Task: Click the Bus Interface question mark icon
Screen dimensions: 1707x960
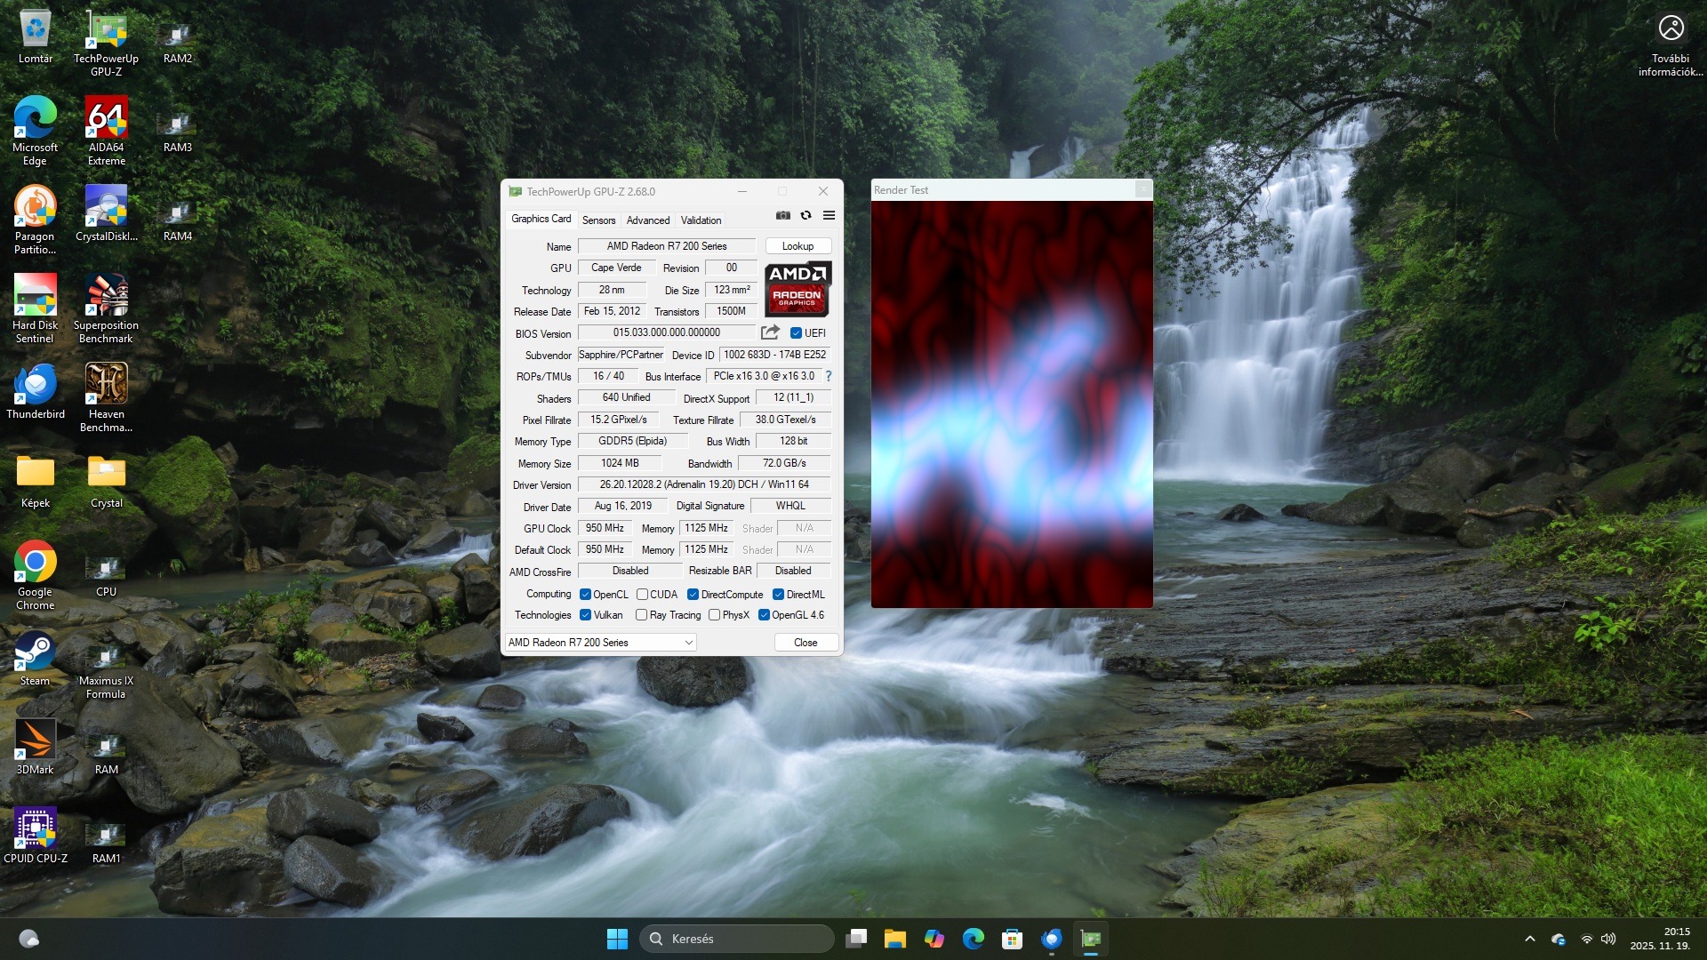Action: (829, 376)
